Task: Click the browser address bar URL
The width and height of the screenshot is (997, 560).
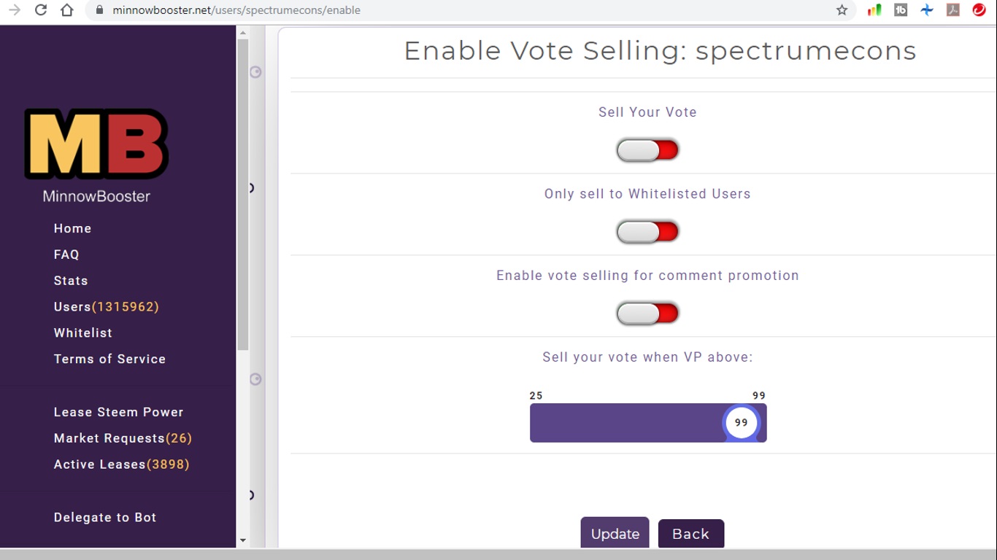Action: (236, 10)
